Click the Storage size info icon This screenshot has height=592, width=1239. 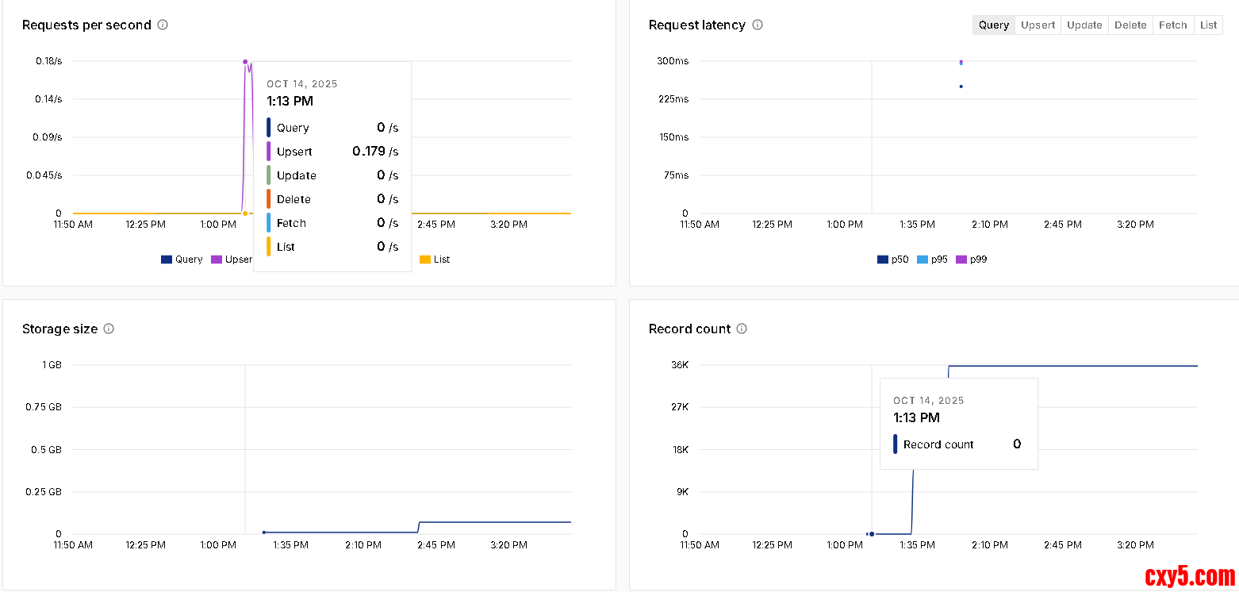(x=109, y=329)
